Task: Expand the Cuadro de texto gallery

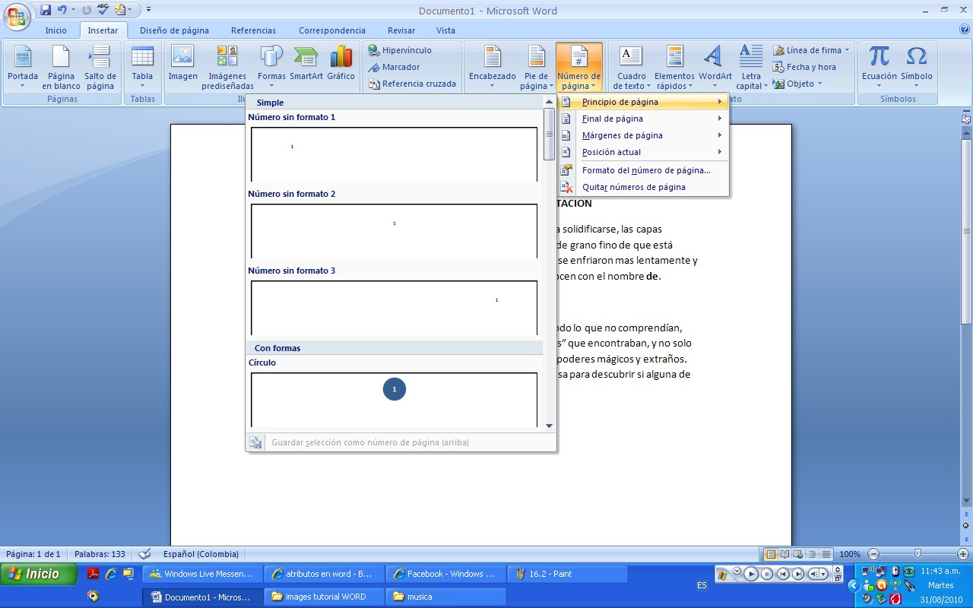Action: 632,67
